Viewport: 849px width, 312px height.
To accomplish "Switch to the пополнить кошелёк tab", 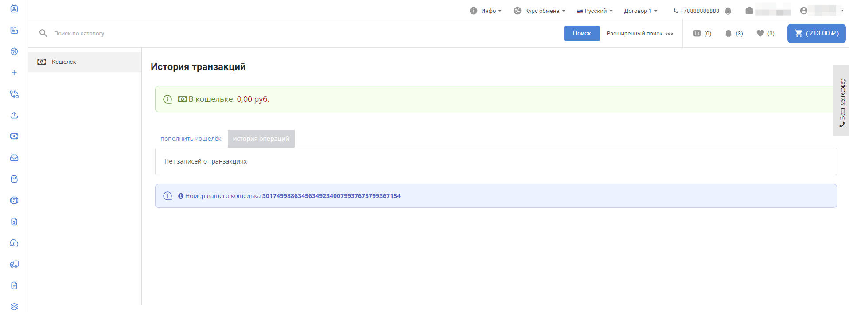I will click(x=191, y=139).
